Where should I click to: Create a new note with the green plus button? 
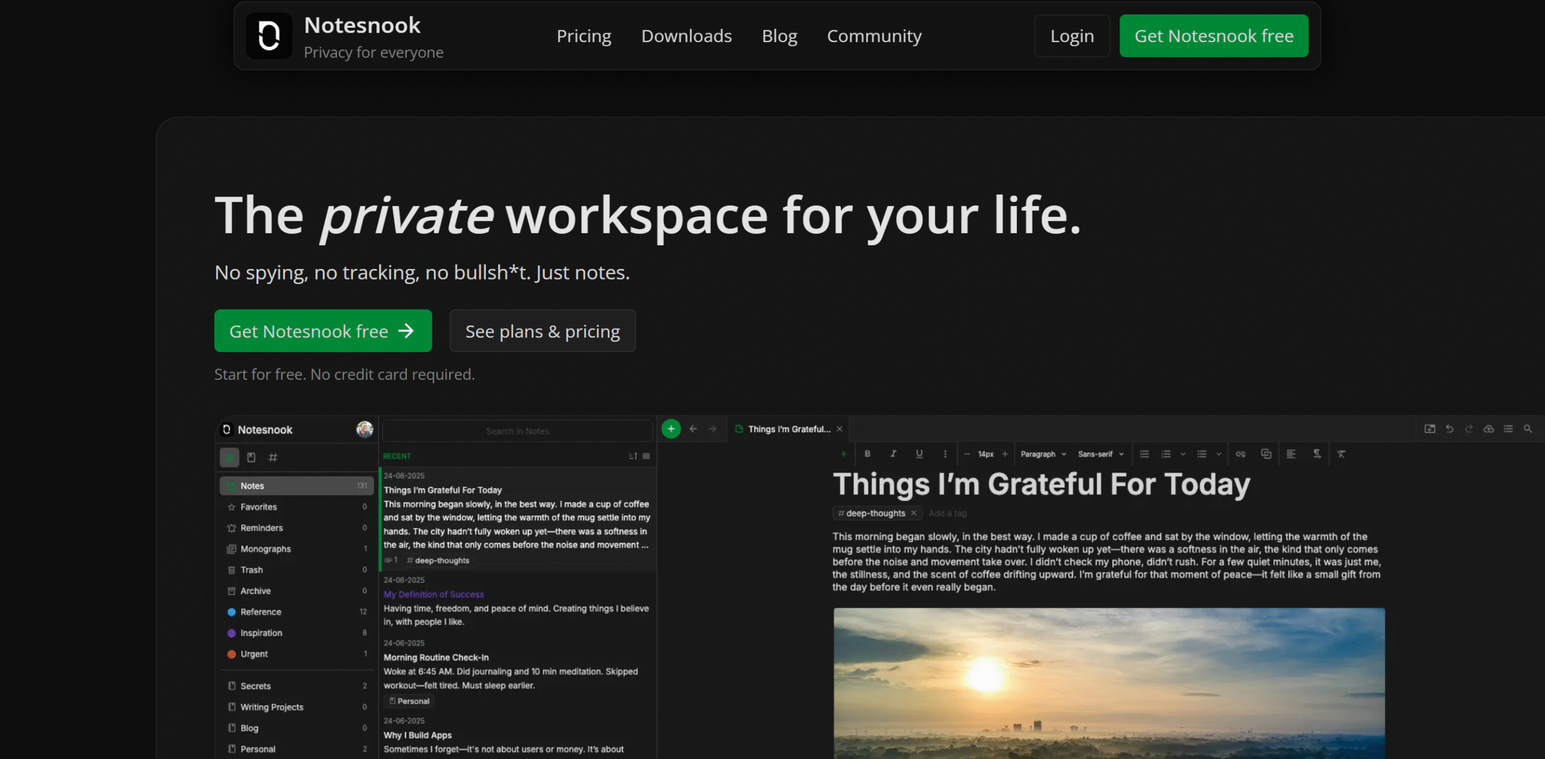[671, 429]
